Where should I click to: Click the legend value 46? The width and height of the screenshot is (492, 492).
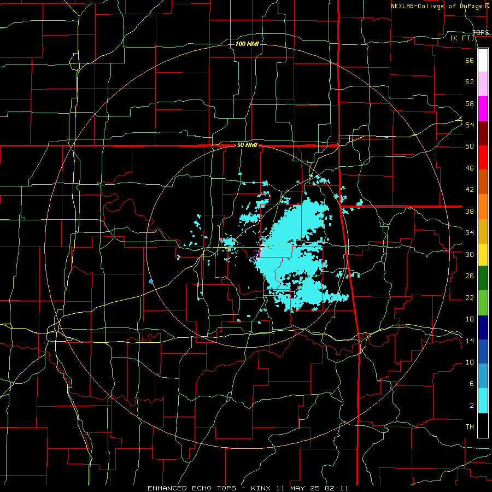pos(470,168)
